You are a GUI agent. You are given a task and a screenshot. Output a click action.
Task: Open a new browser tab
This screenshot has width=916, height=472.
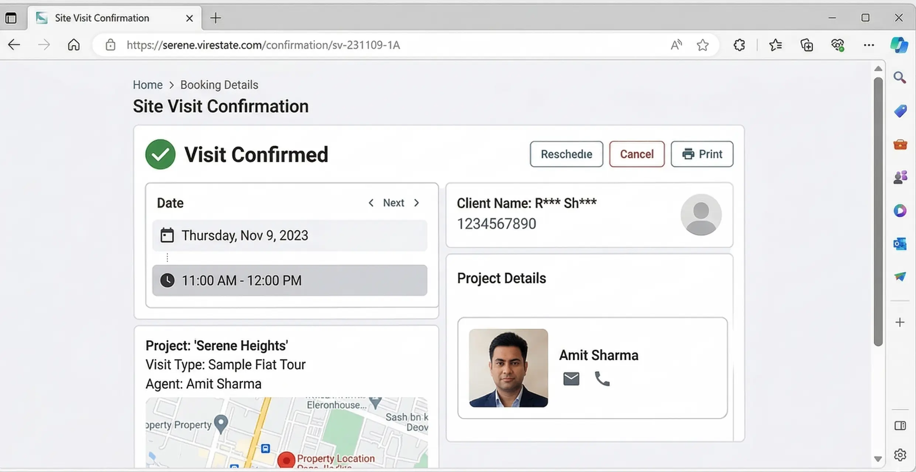216,18
